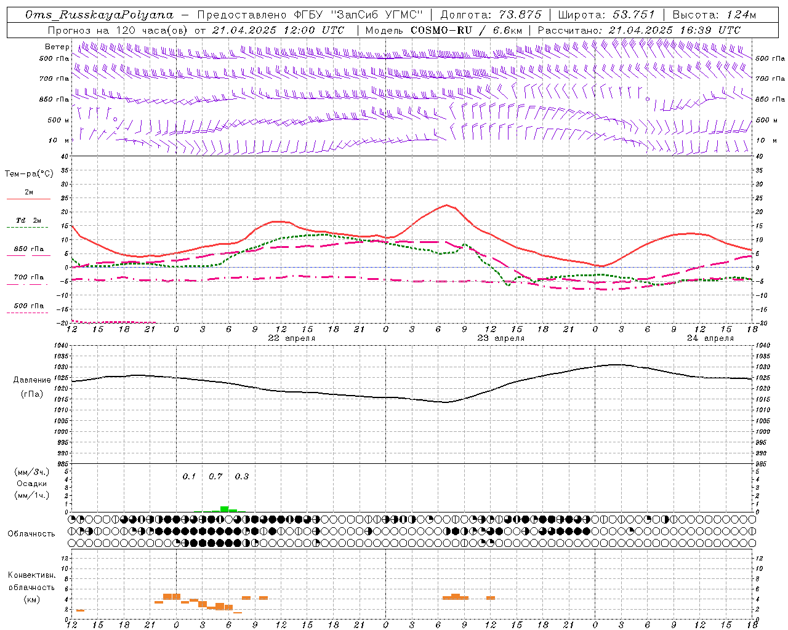The height and width of the screenshot is (630, 788).
Task: Click the (мм/1ч.) precipitation unit label
Action: 32,495
